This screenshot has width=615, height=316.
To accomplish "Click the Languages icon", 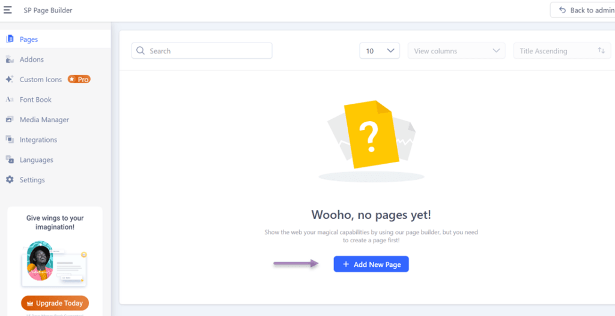I will click(10, 160).
